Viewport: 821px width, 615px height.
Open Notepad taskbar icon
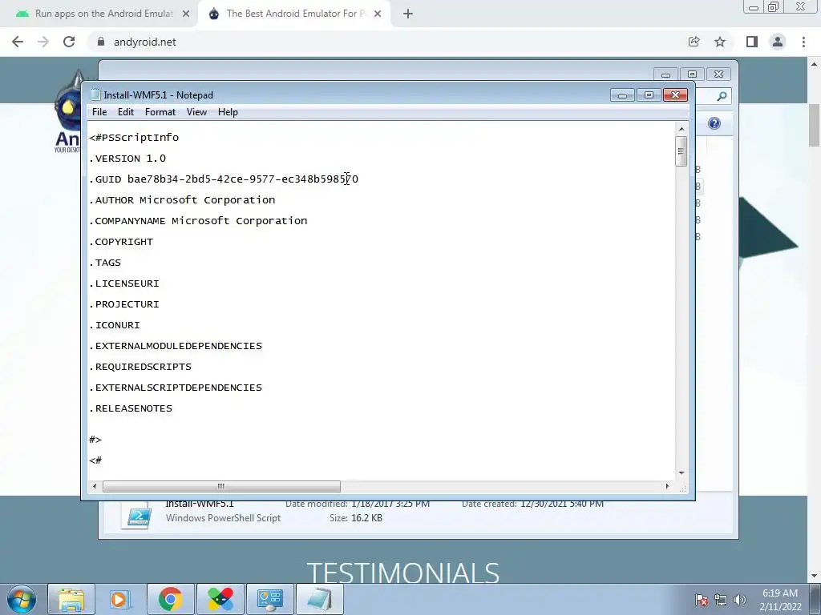point(320,599)
